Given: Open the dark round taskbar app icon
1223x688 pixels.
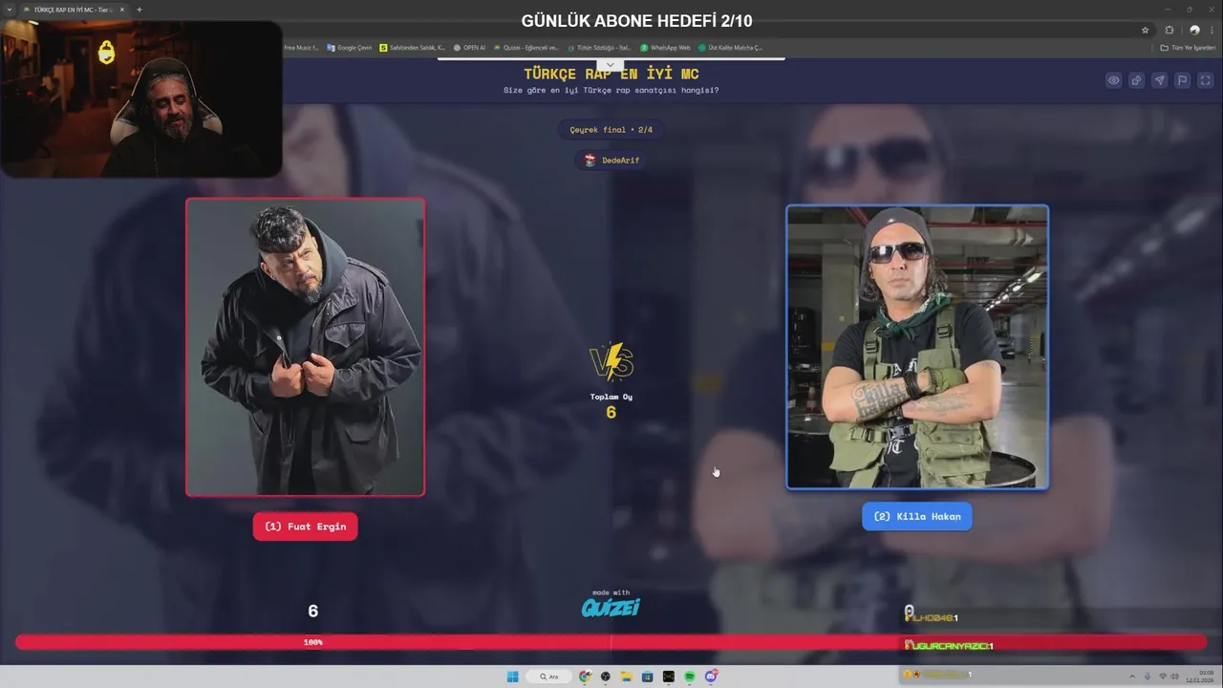Looking at the screenshot, I should [x=606, y=677].
